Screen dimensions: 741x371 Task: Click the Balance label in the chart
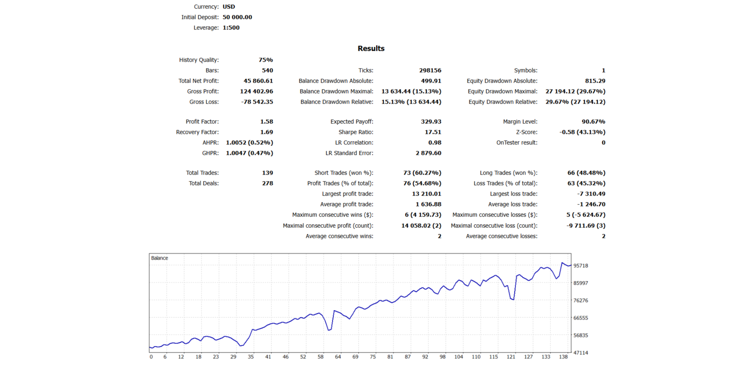(160, 258)
